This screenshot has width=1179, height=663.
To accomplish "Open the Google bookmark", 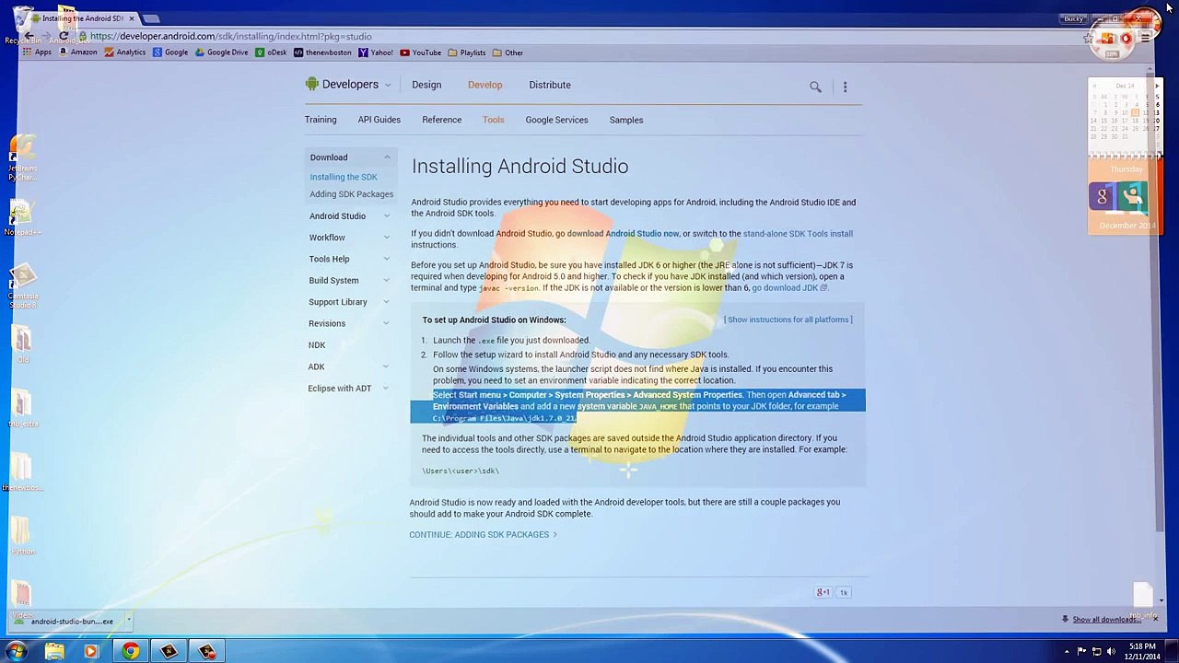I will coord(170,52).
